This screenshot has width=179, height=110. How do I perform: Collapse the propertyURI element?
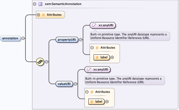[80, 40]
